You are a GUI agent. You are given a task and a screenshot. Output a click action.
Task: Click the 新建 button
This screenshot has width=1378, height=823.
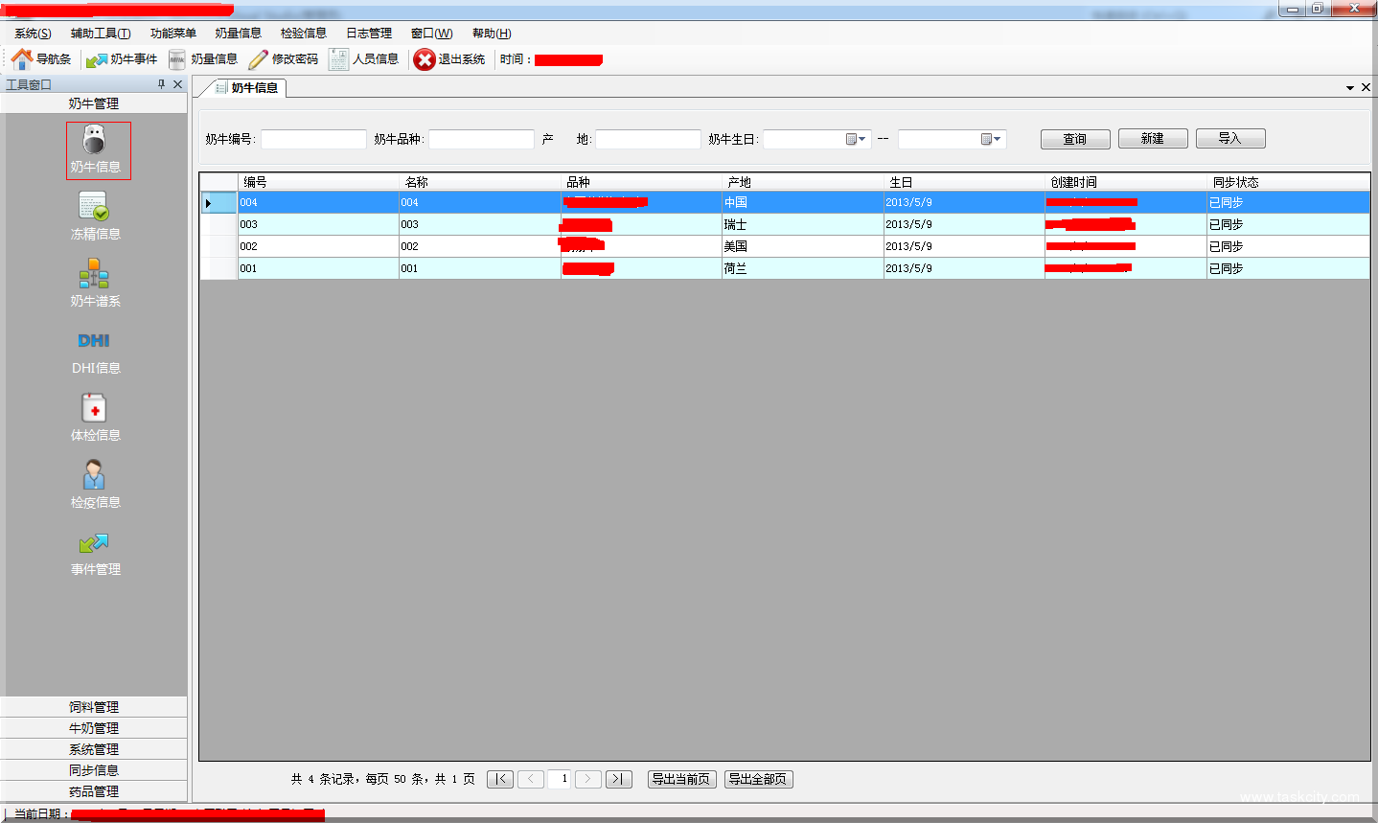click(x=1153, y=139)
